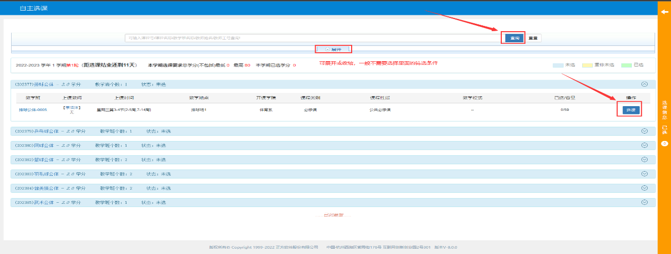This screenshot has width=671, height=254.
Task: Click the 星期三第3-4节 class time cell
Action: [x=124, y=110]
